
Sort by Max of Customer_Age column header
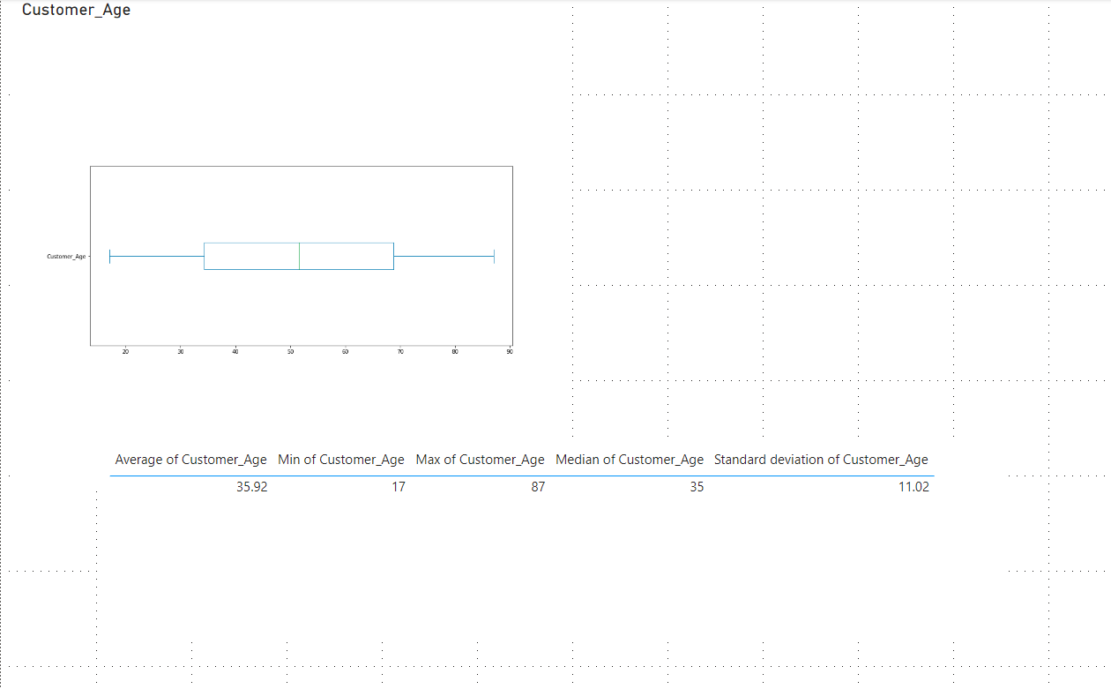[481, 460]
